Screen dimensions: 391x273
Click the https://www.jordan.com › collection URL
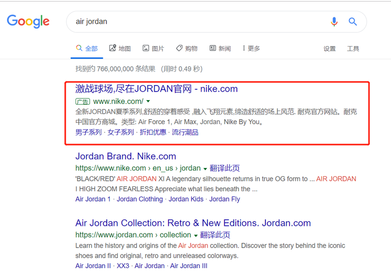click(133, 235)
